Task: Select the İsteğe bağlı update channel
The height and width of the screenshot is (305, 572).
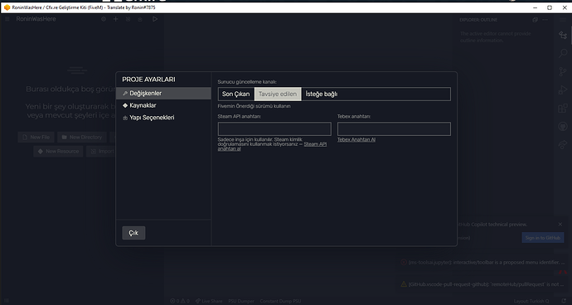Action: 322,94
